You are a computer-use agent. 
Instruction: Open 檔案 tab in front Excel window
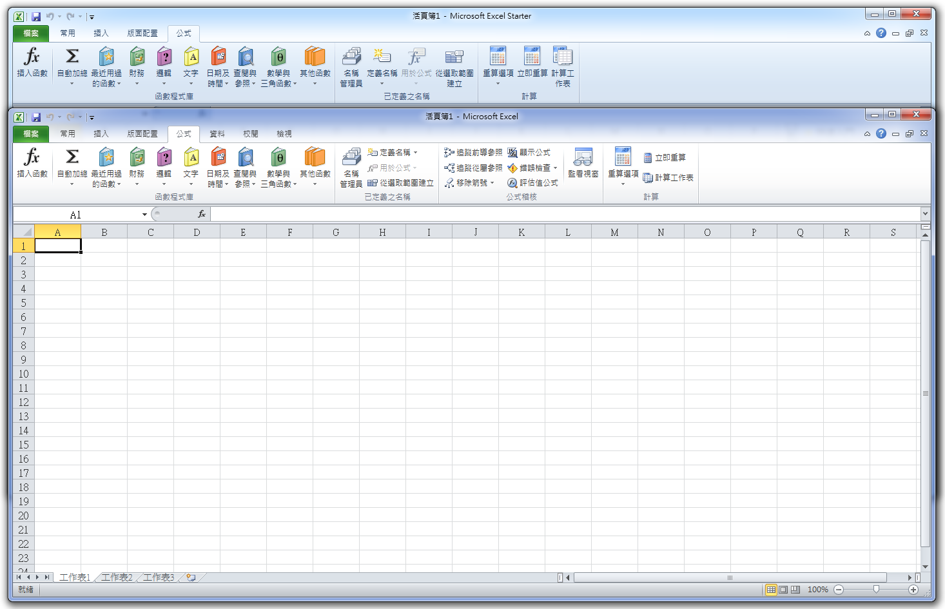click(x=31, y=134)
